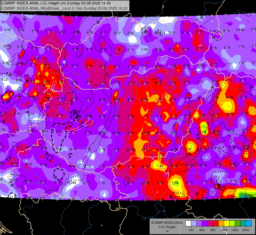Click the LCL-Height label in the legend
The image size is (256, 235).
pos(167,227)
